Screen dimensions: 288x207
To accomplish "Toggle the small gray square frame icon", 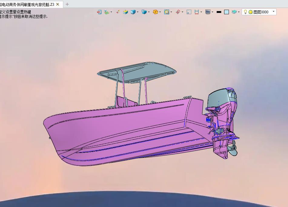I will tap(189, 12).
